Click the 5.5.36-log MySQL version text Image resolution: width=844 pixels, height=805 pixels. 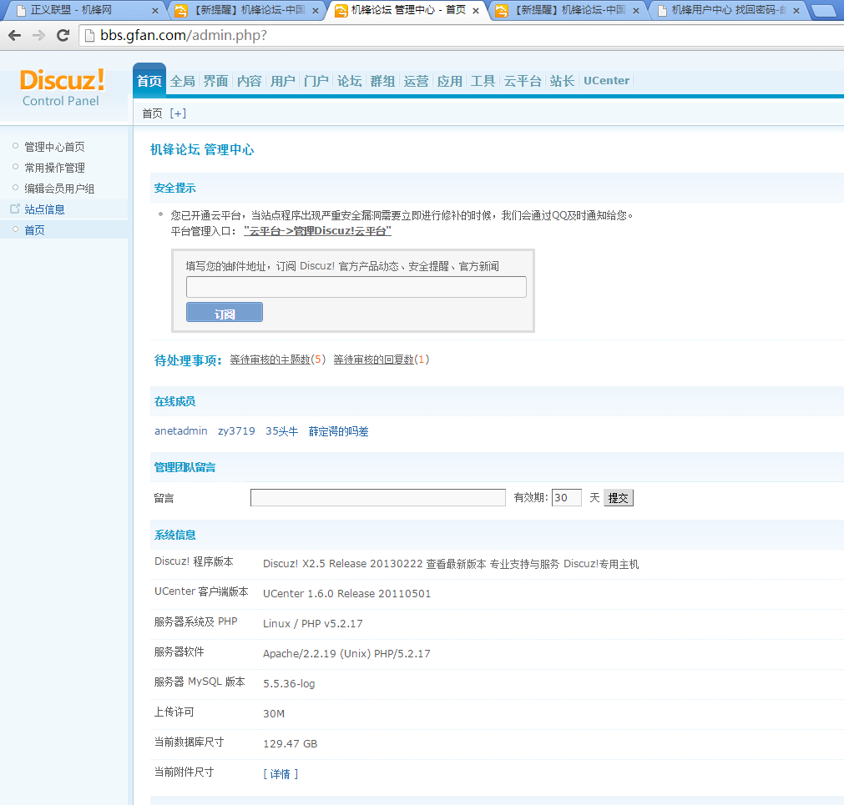click(x=289, y=683)
